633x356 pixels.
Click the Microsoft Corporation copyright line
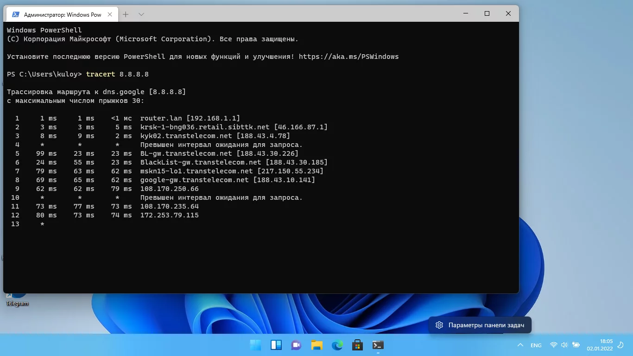tap(152, 39)
